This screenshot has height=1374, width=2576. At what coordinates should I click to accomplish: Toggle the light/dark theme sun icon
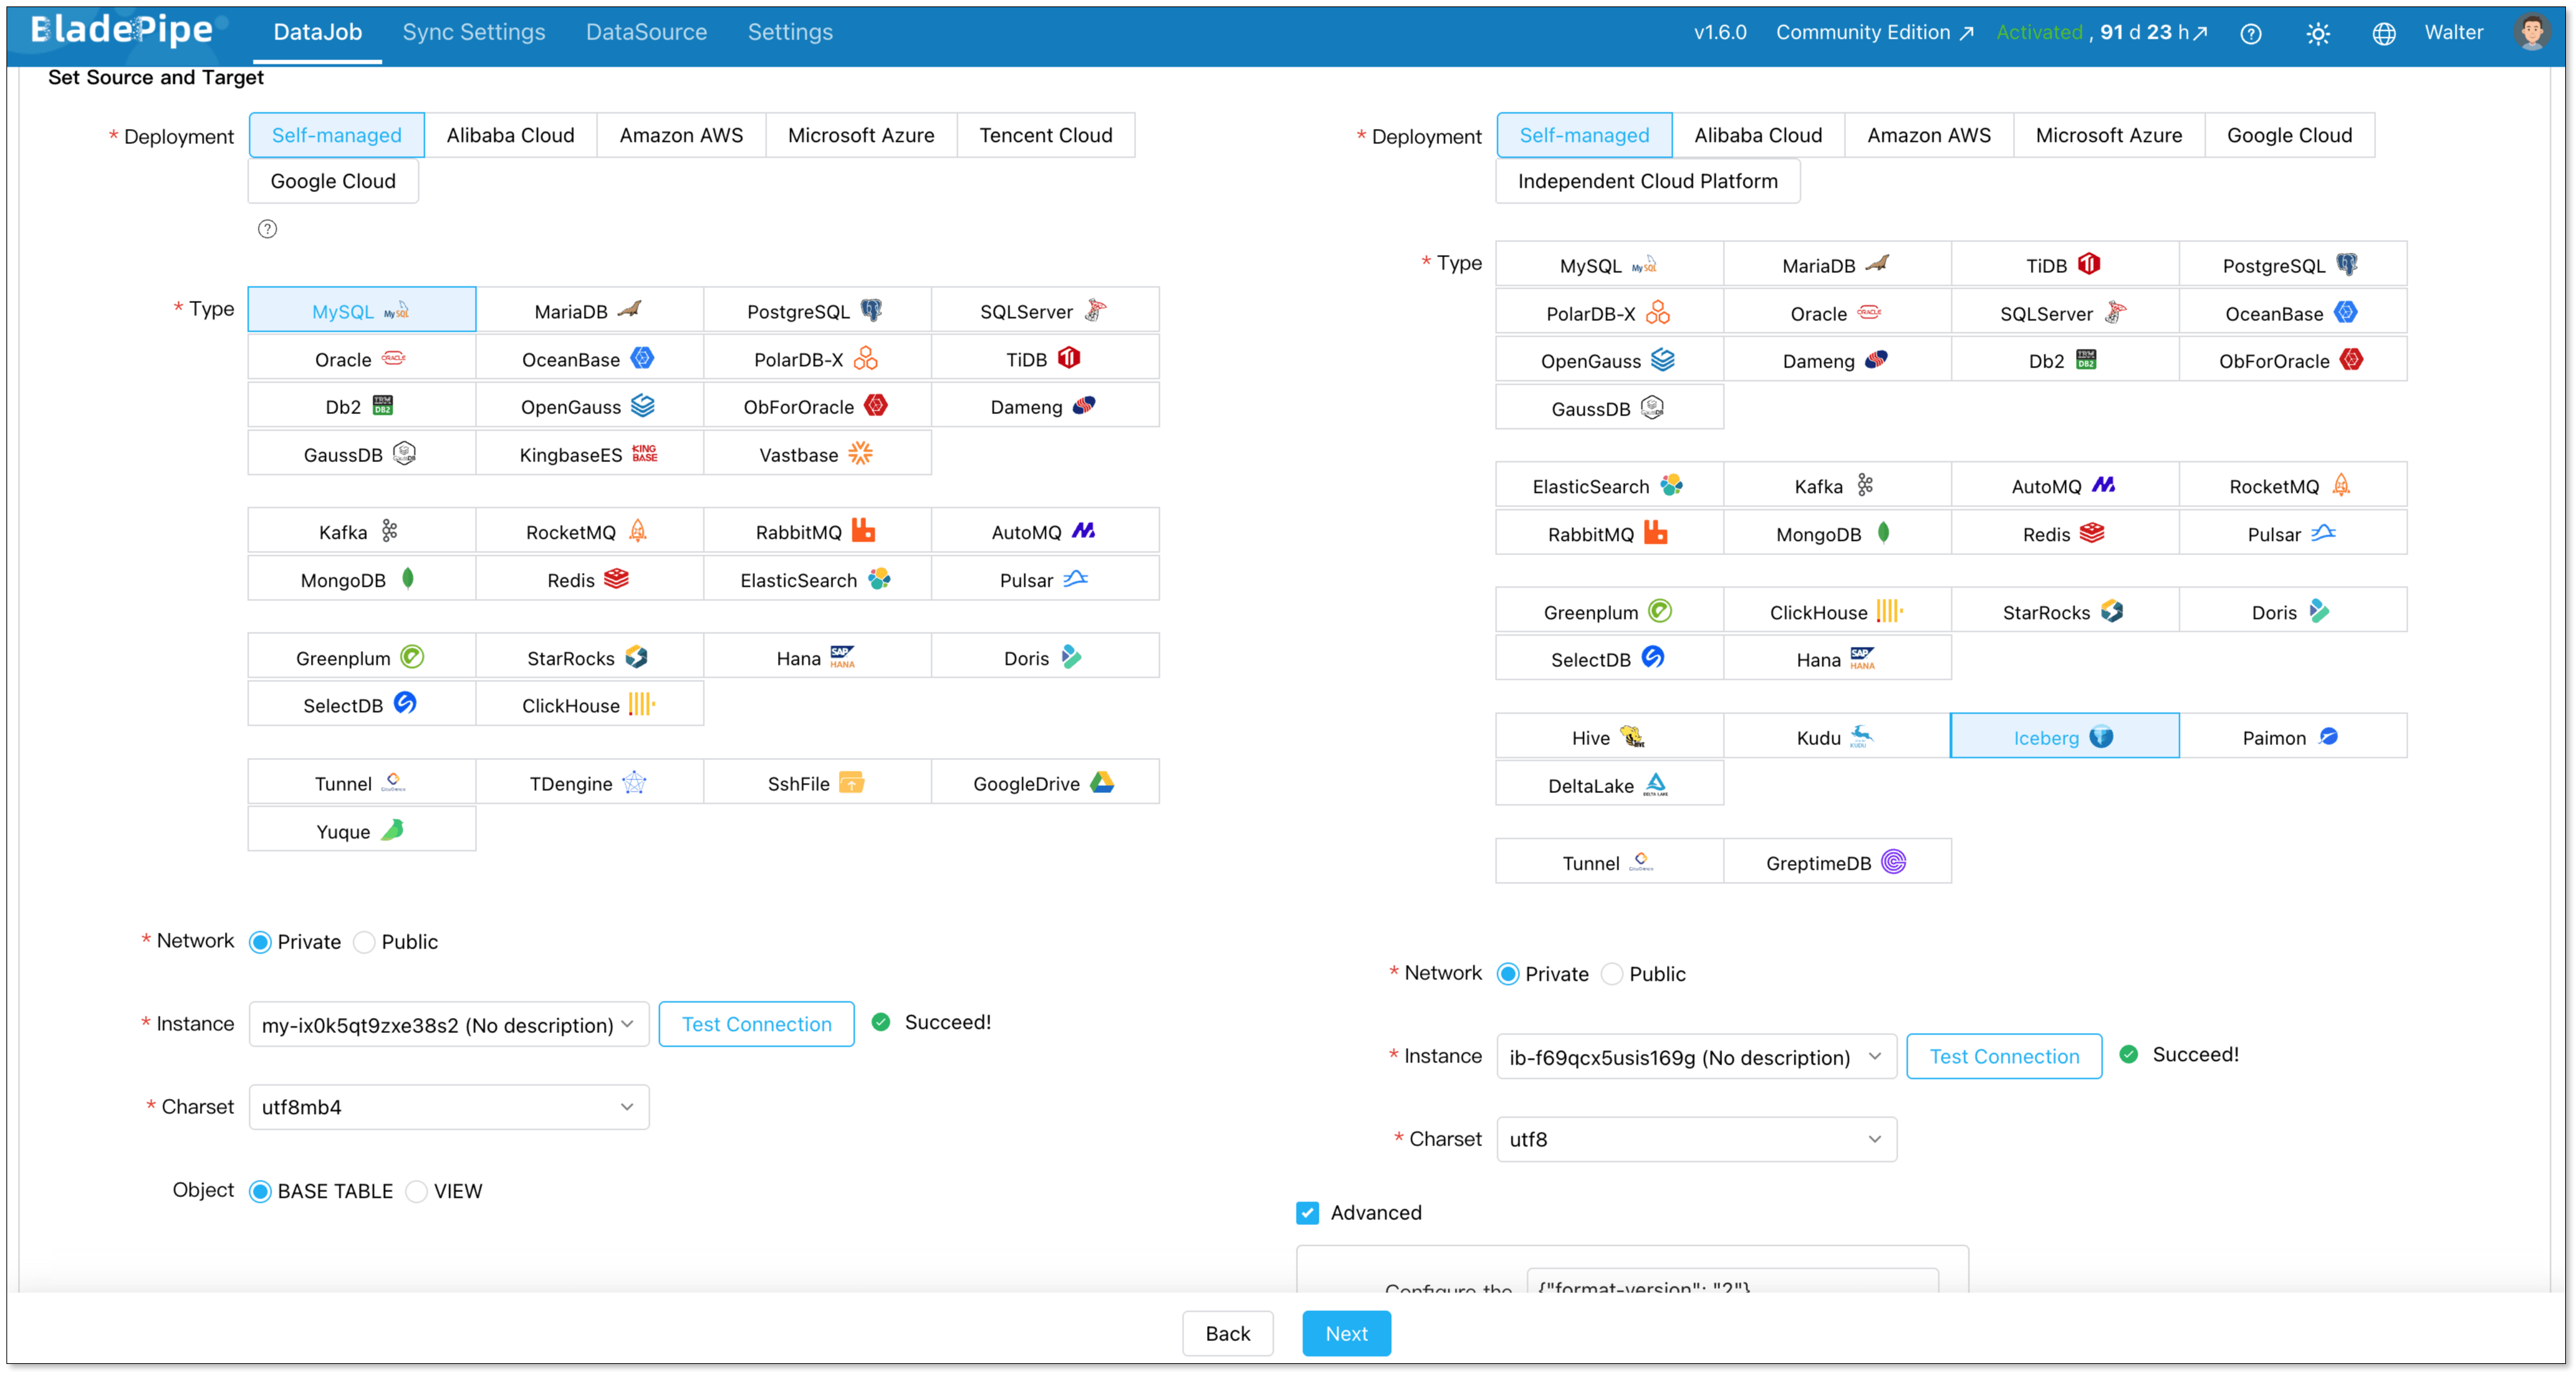[x=2317, y=33]
